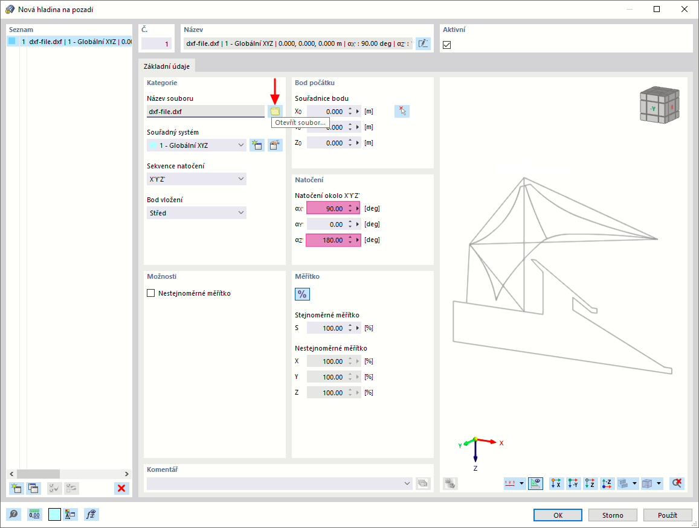
Task: Open Bod vložení dropdown
Action: click(196, 213)
